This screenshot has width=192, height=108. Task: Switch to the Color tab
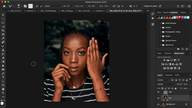point(159,13)
